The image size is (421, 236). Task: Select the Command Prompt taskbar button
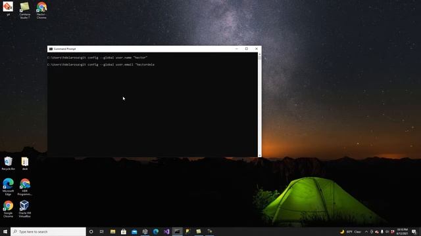177,231
